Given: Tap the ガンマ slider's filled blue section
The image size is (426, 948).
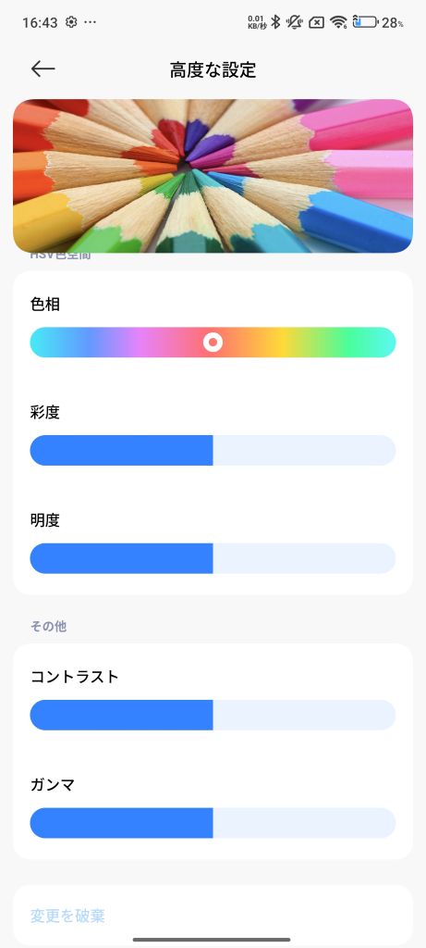Looking at the screenshot, I should pos(121,823).
